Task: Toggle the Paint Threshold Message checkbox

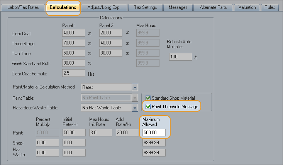Action: 148,106
